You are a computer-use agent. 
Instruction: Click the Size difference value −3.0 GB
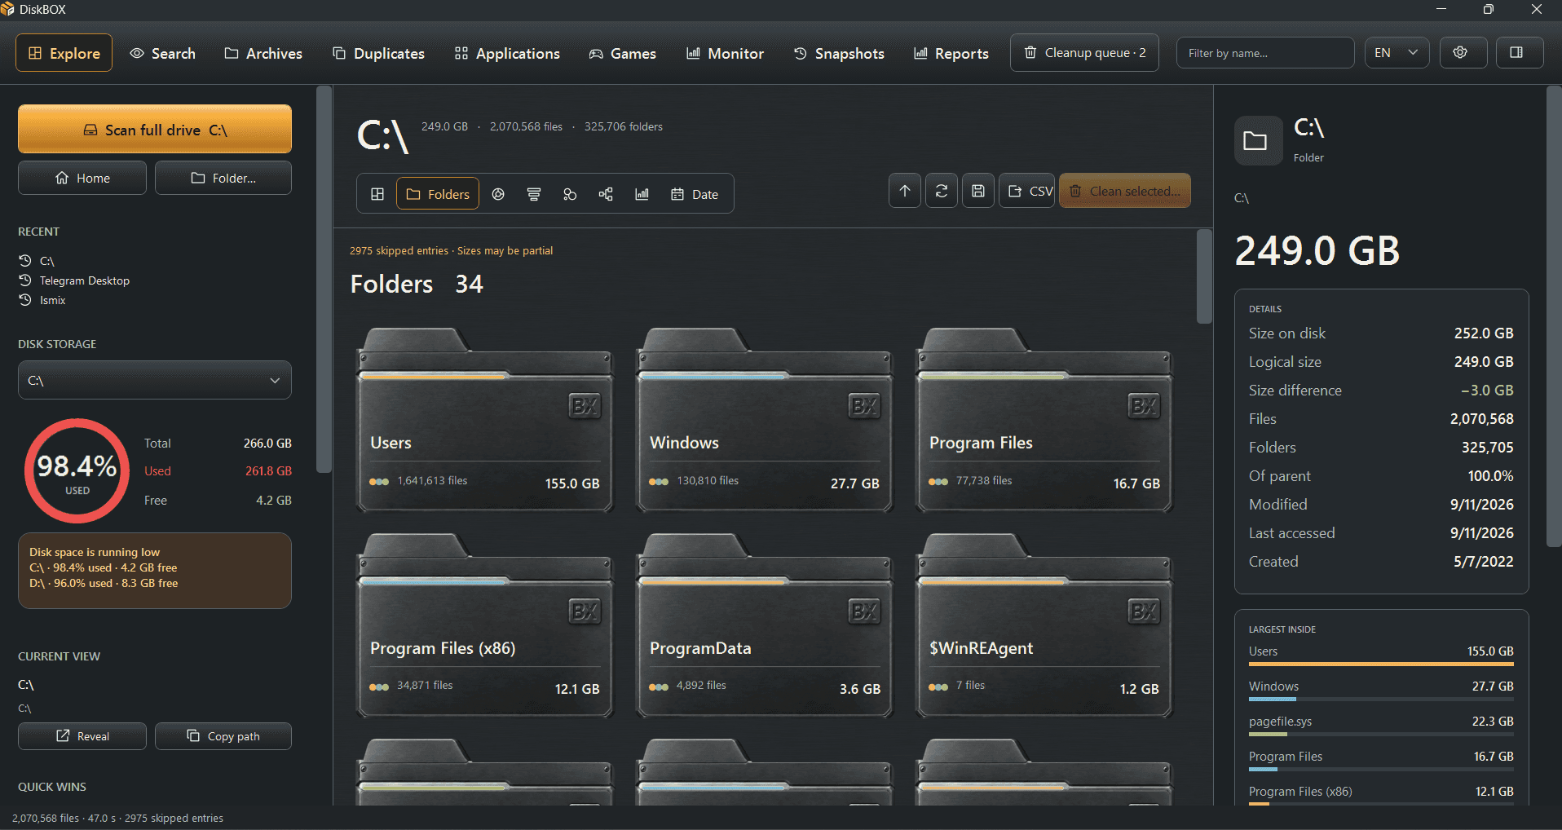[1487, 390]
